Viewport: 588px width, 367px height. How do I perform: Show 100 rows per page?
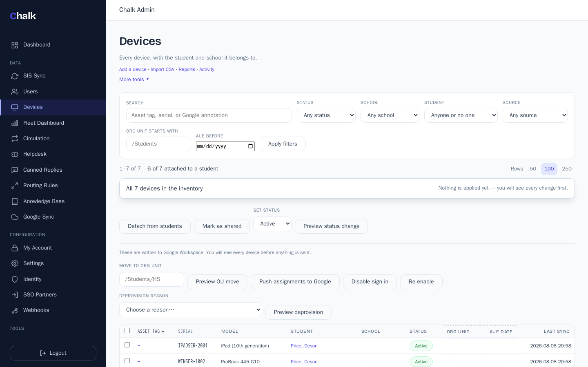tap(549, 169)
